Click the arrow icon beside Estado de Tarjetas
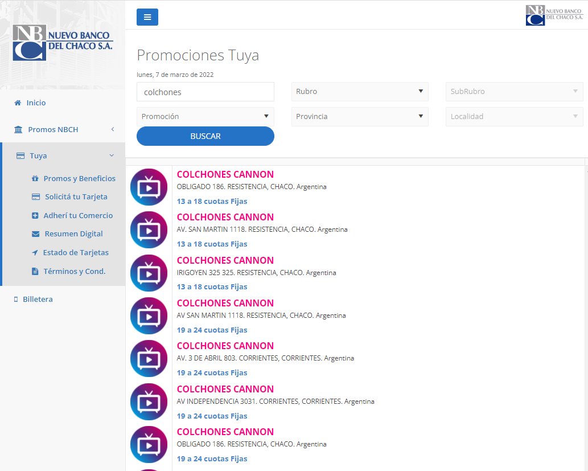 pyautogui.click(x=35, y=252)
